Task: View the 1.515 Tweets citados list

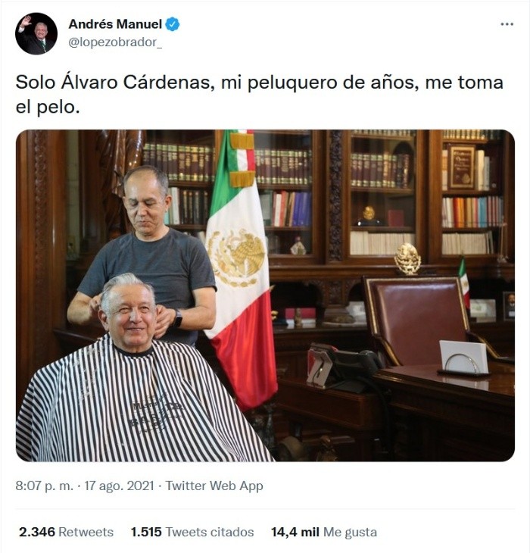Action: (x=192, y=532)
